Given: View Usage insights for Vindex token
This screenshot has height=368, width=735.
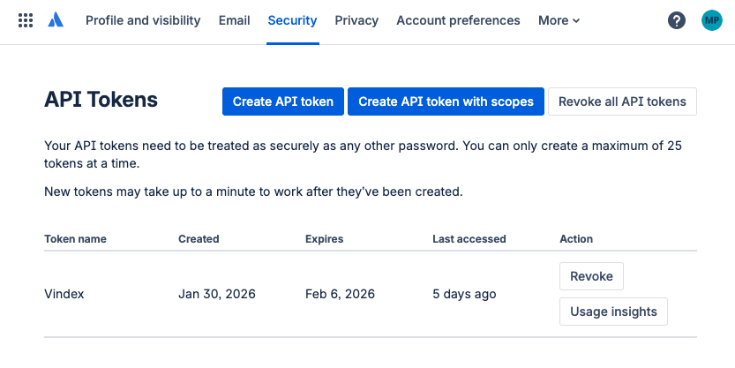Looking at the screenshot, I should [x=613, y=312].
